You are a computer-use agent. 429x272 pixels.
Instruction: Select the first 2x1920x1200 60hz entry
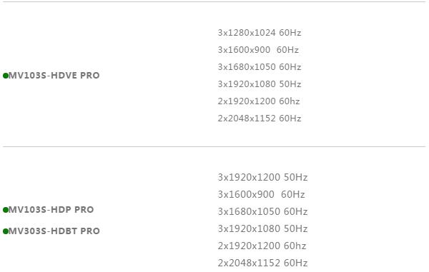coord(259,101)
